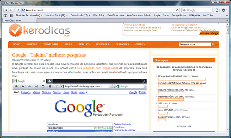
Task: Click the Imagens link on Google
Action: (x=26, y=92)
